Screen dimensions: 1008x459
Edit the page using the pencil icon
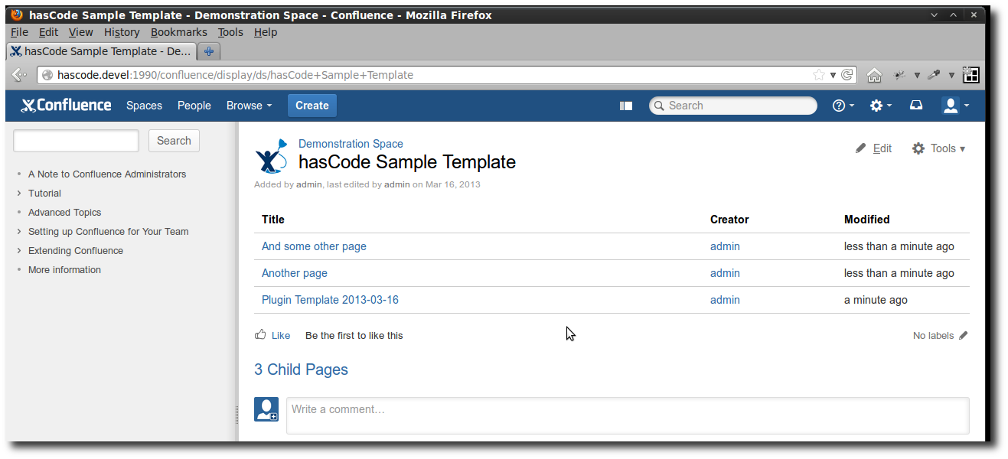tap(860, 148)
